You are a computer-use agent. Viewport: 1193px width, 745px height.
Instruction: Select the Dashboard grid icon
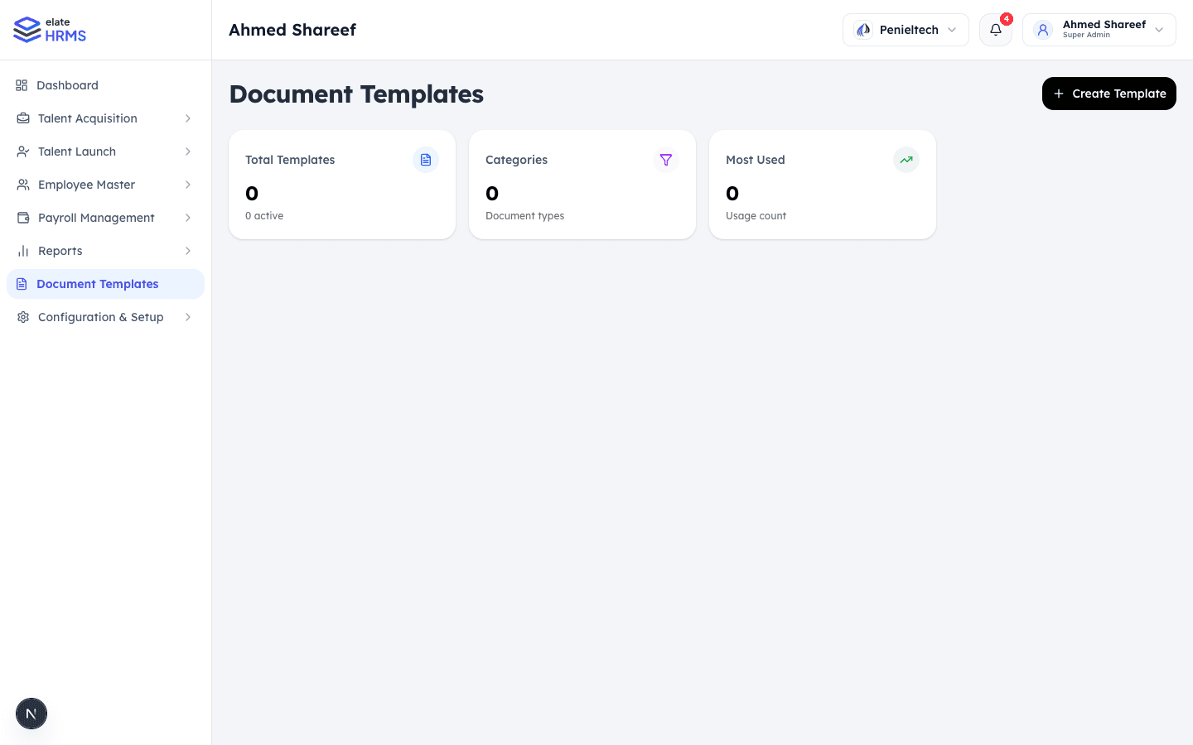pyautogui.click(x=22, y=85)
